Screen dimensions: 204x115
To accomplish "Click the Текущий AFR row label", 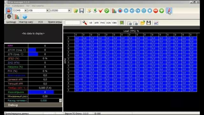I will (15, 84).
